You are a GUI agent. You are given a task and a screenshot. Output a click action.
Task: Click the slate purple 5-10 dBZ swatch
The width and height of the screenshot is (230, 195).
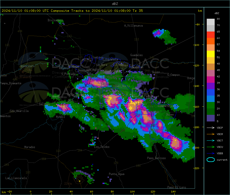pyautogui.click(x=211, y=118)
